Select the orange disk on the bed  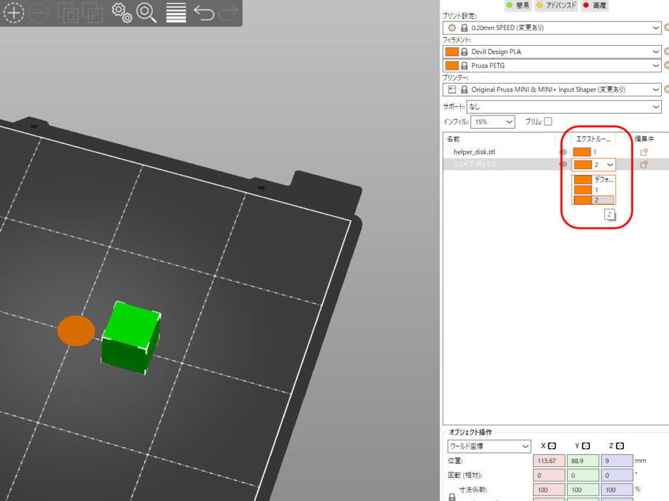[76, 331]
